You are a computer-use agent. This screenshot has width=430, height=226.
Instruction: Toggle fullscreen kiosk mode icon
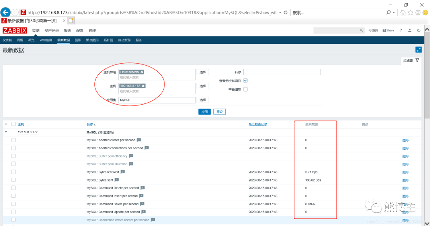pyautogui.click(x=418, y=50)
